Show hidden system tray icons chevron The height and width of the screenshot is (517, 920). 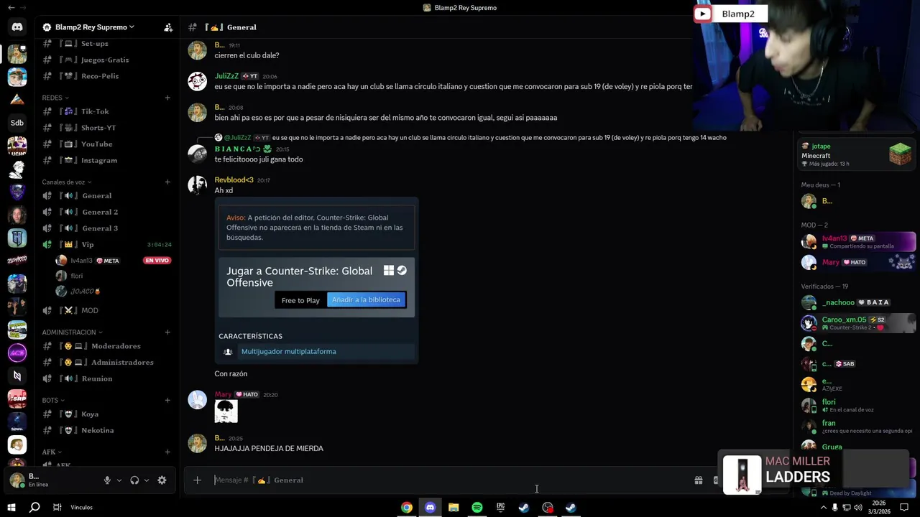pyautogui.click(x=823, y=508)
